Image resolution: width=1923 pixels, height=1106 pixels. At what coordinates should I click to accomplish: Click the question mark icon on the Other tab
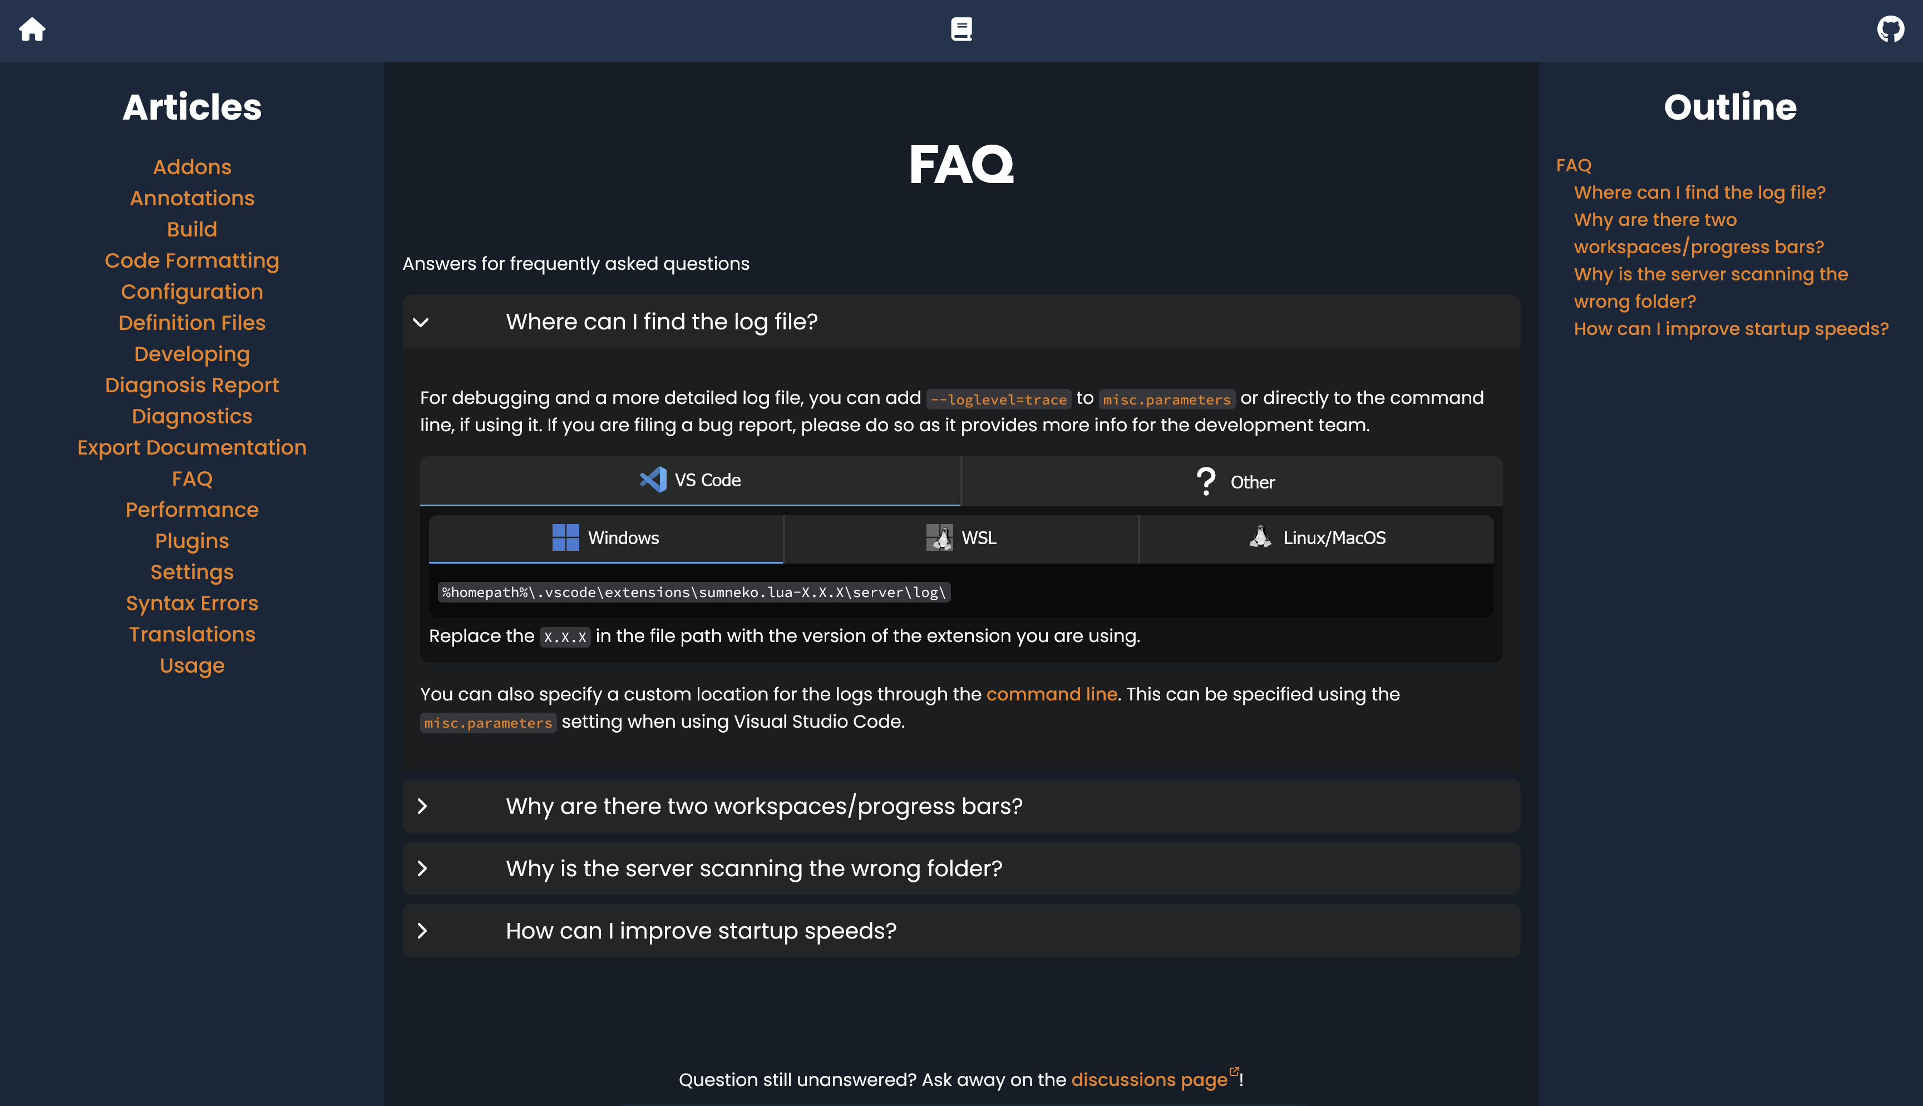[1205, 480]
